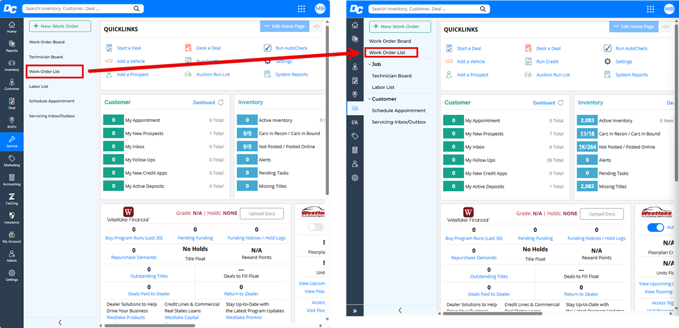Image resolution: width=679 pixels, height=328 pixels.
Task: Click BHPH dollar-pin icon in right window's sidebar
Action: point(355,94)
